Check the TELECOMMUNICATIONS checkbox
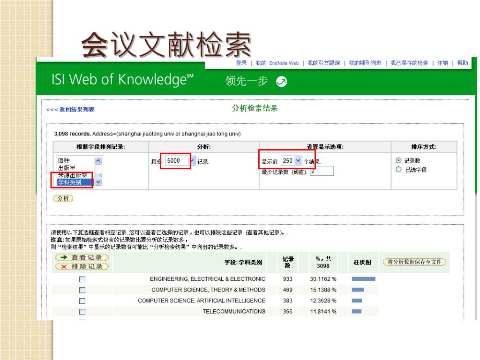 tap(82, 312)
